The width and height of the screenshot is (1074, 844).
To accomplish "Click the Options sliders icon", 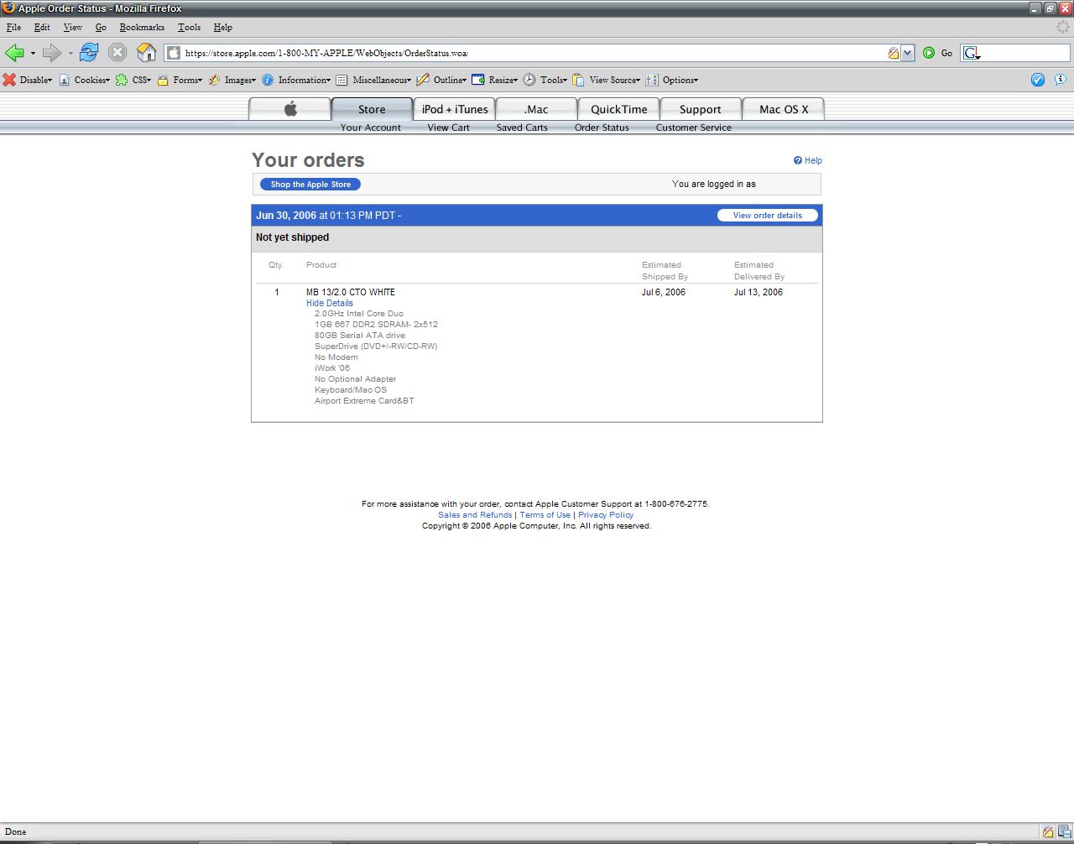I will (x=652, y=80).
